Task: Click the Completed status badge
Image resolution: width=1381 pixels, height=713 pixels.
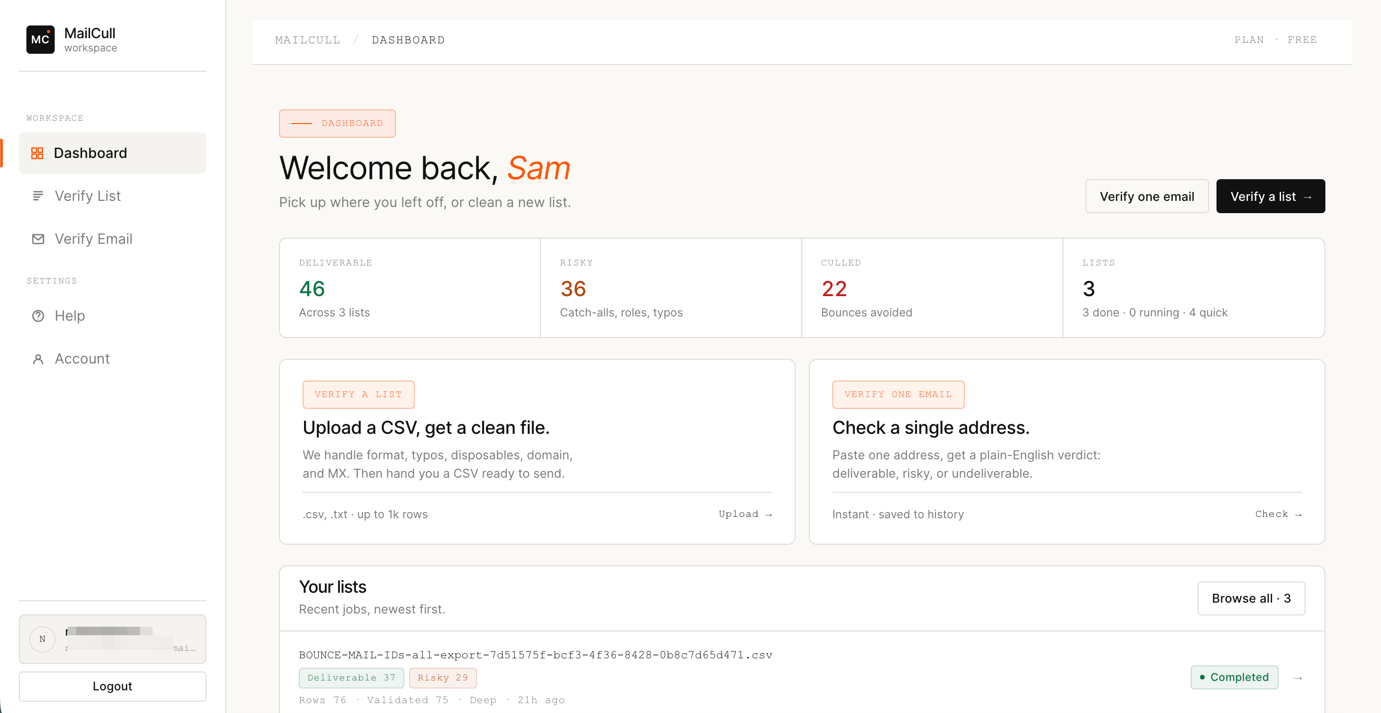Action: point(1234,677)
